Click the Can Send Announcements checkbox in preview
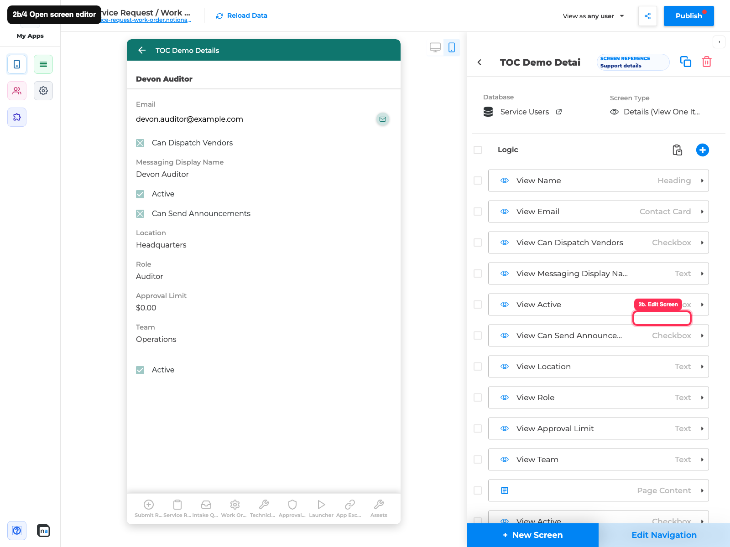 point(140,214)
